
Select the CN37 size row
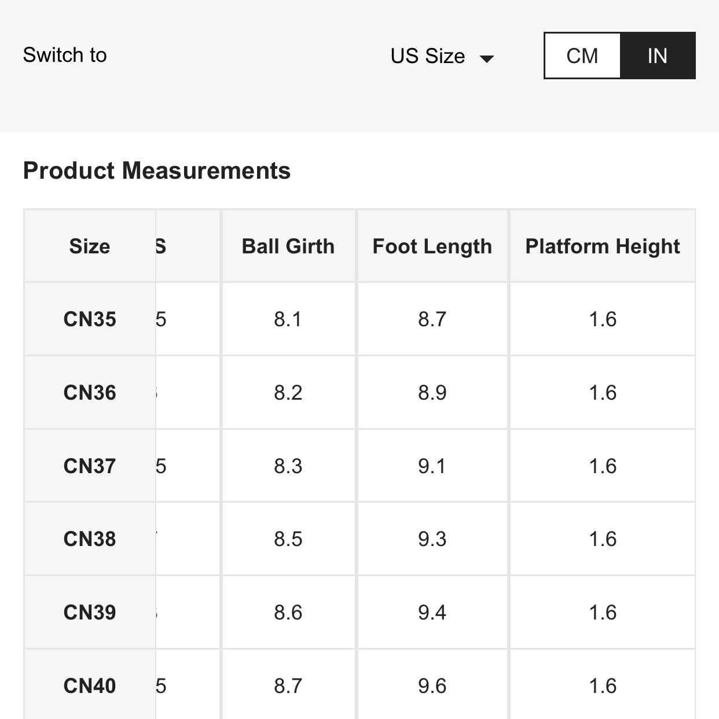pyautogui.click(x=89, y=466)
